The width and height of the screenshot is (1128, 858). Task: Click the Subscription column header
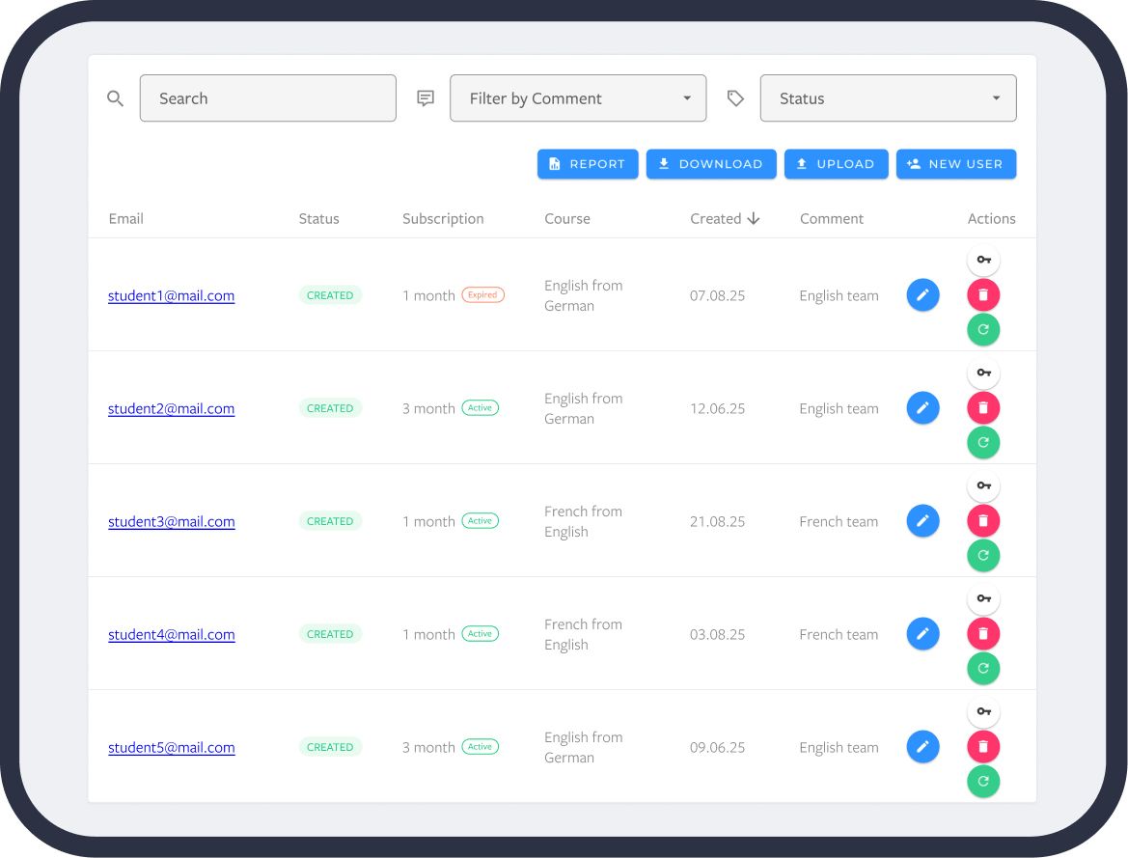(443, 218)
